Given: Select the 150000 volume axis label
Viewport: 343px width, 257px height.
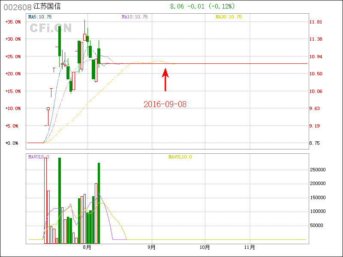Looking at the screenshot, I should pos(318,197).
